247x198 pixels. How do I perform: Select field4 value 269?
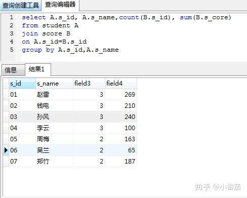coord(121,95)
